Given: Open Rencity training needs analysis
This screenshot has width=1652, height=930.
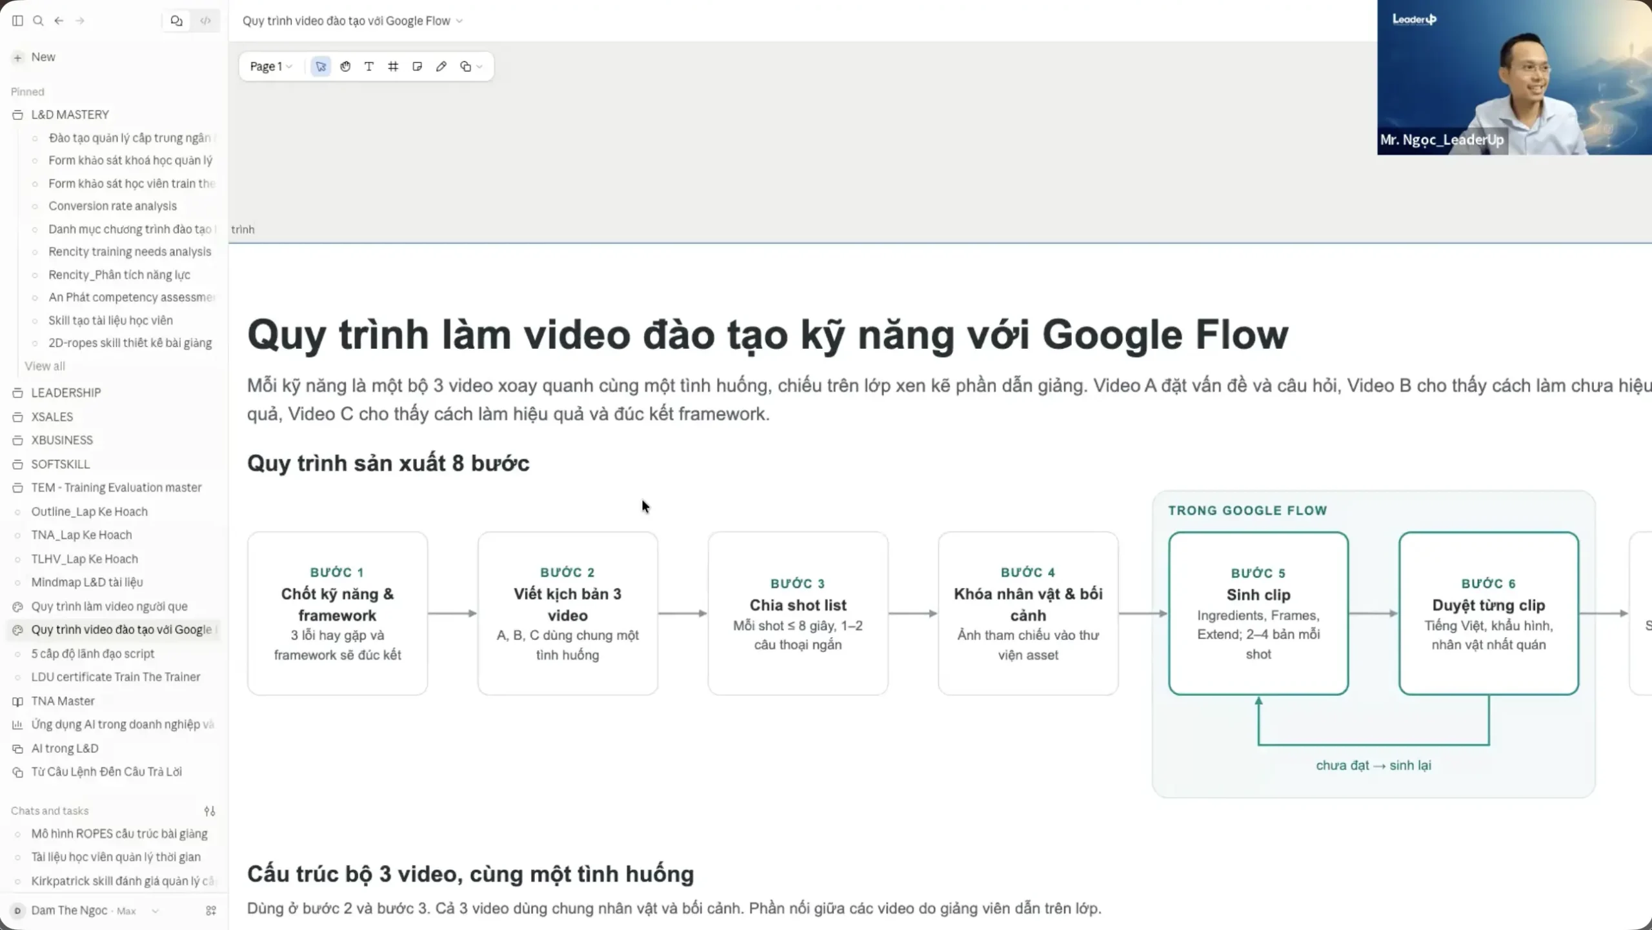Looking at the screenshot, I should tap(130, 252).
